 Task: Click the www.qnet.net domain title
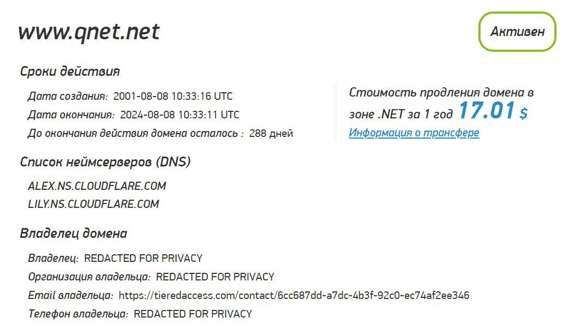(89, 32)
